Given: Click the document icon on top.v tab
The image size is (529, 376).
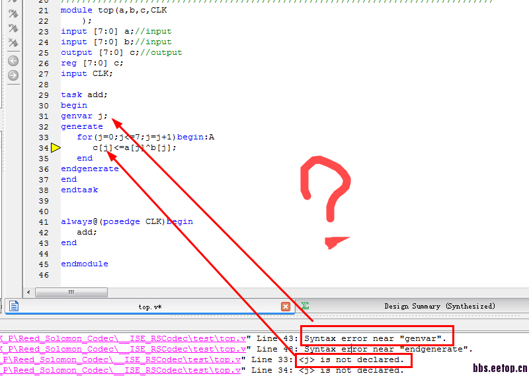Looking at the screenshot, I should [14, 306].
